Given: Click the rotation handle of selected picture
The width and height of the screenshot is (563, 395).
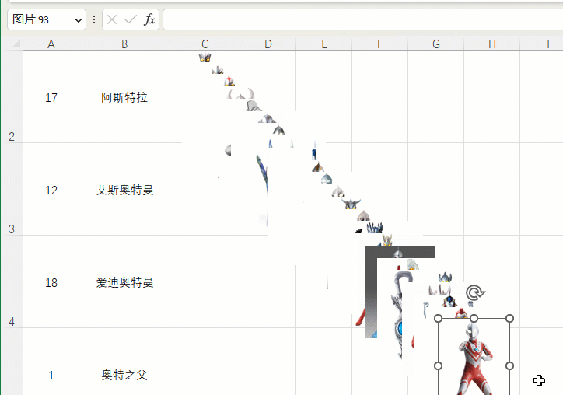Looking at the screenshot, I should (x=474, y=292).
